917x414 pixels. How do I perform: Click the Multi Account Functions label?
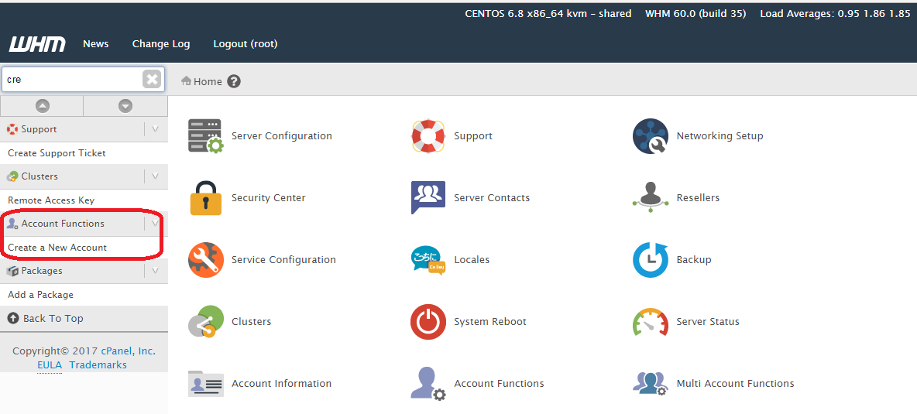[x=736, y=384]
